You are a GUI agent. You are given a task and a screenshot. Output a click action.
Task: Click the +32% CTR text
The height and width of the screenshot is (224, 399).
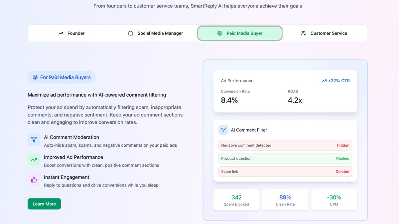[339, 81]
